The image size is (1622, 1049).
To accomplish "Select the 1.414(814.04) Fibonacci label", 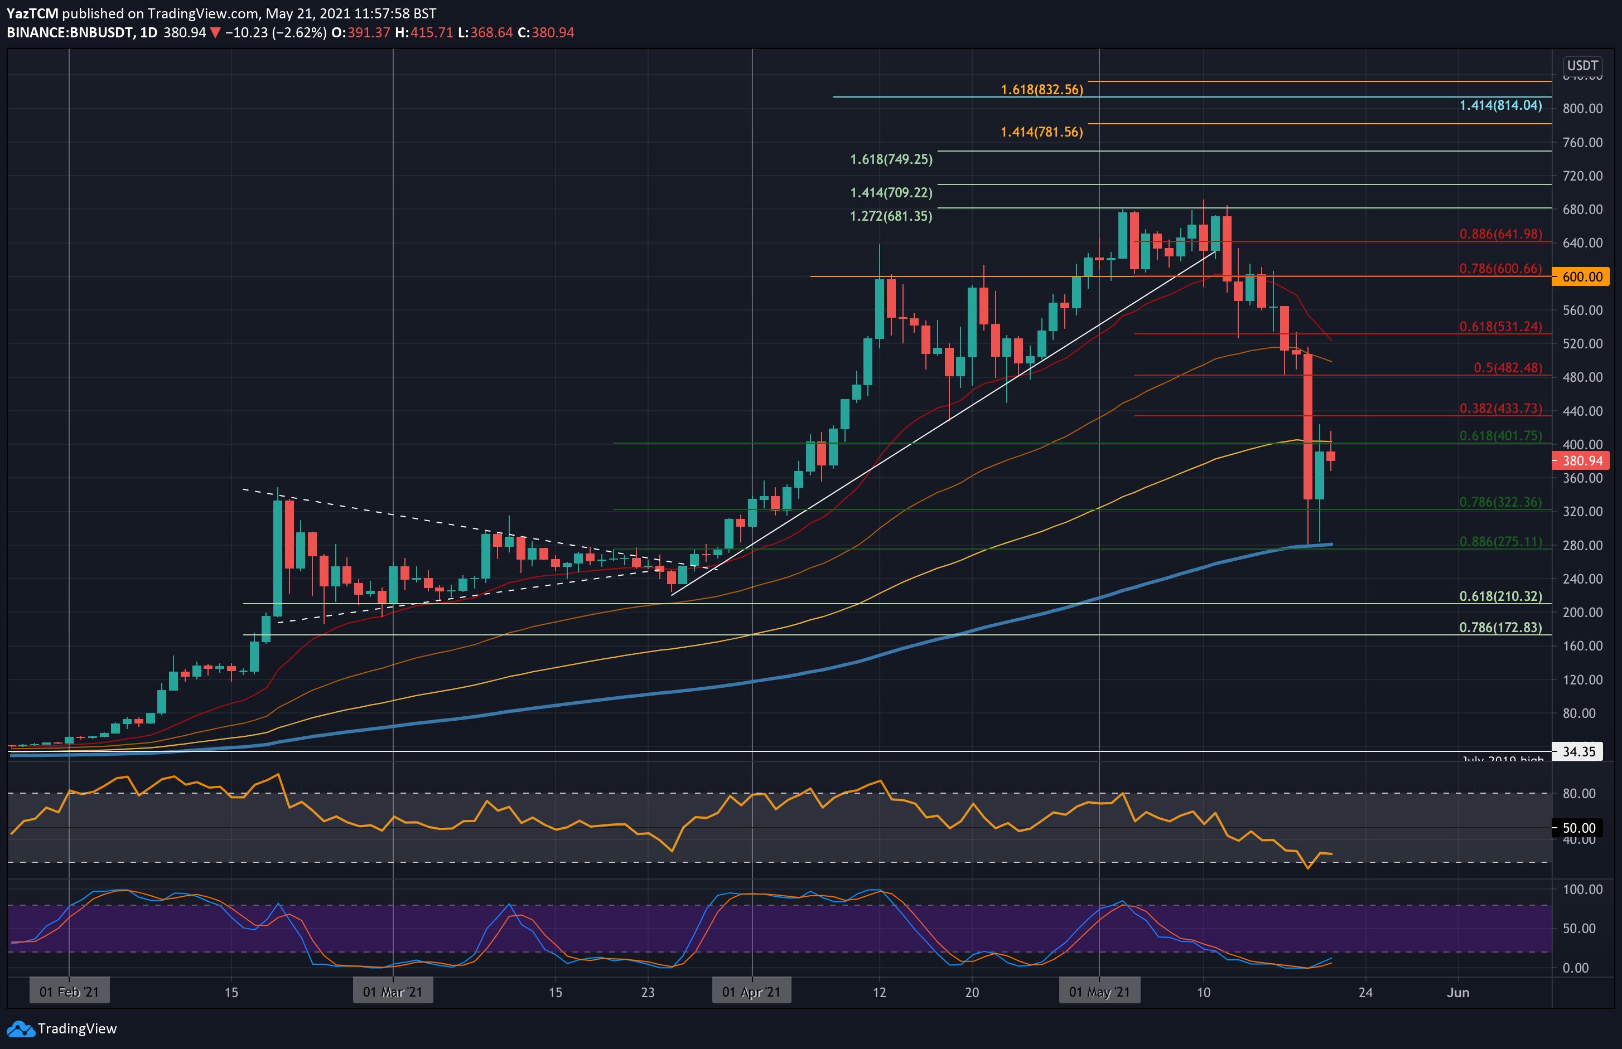I will (x=1500, y=105).
